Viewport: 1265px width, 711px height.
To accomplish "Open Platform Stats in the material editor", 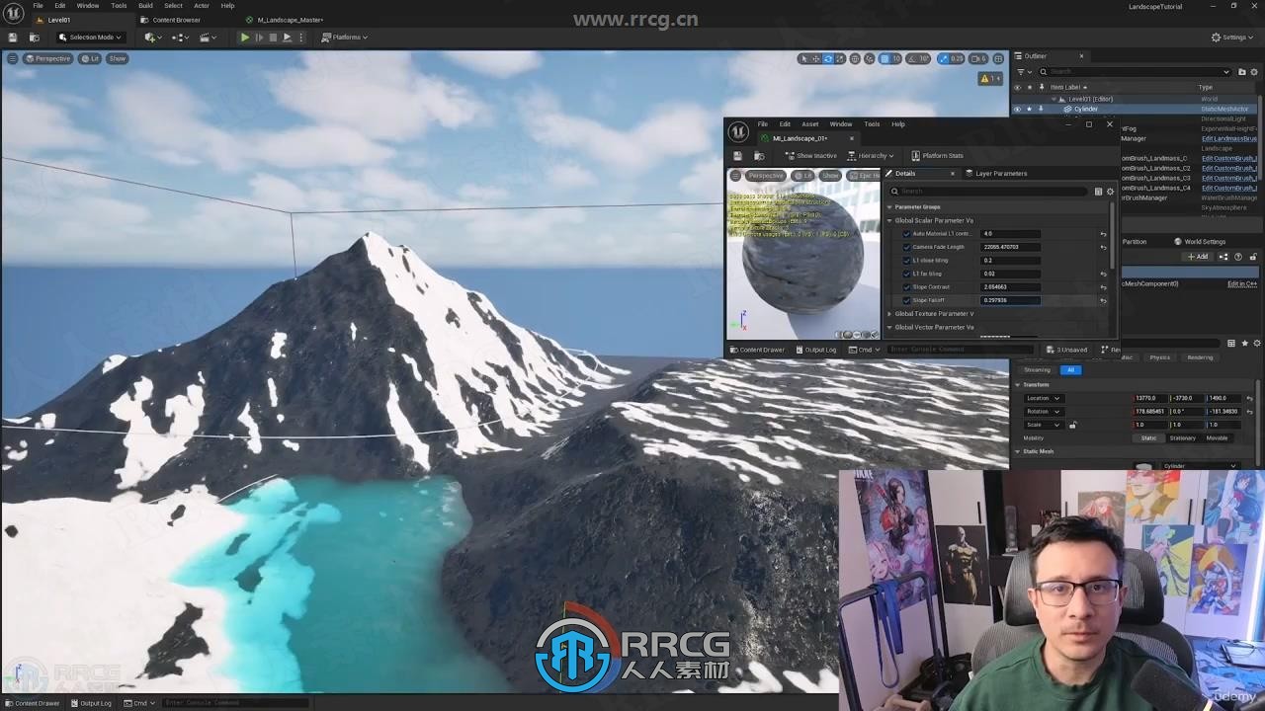I will tap(937, 156).
